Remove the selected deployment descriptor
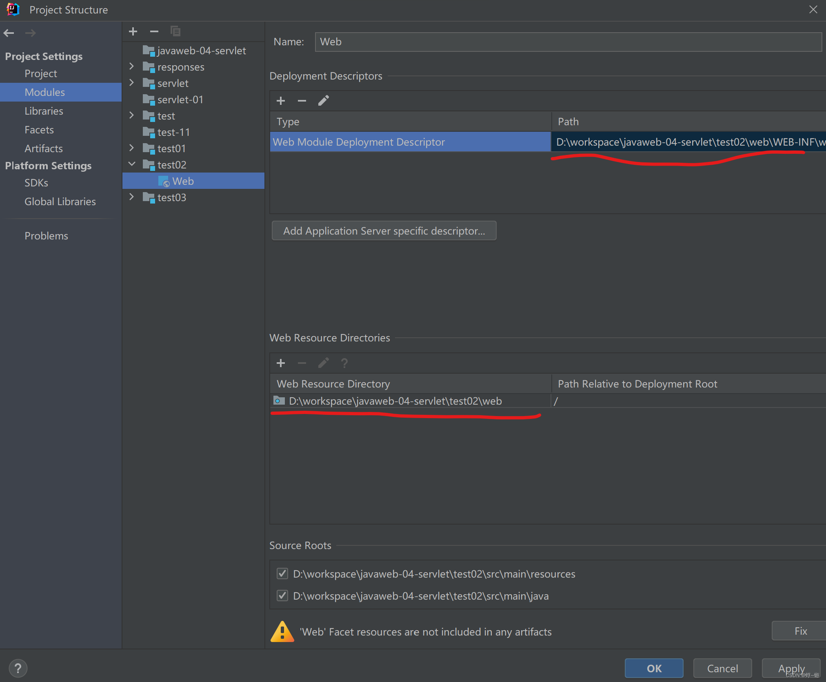The height and width of the screenshot is (682, 826). [302, 101]
